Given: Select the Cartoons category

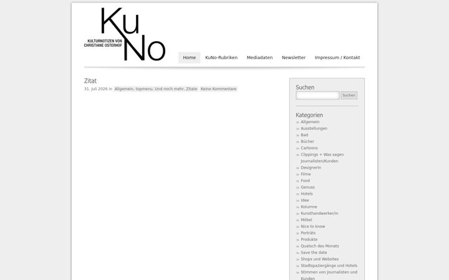Looking at the screenshot, I should (x=309, y=148).
